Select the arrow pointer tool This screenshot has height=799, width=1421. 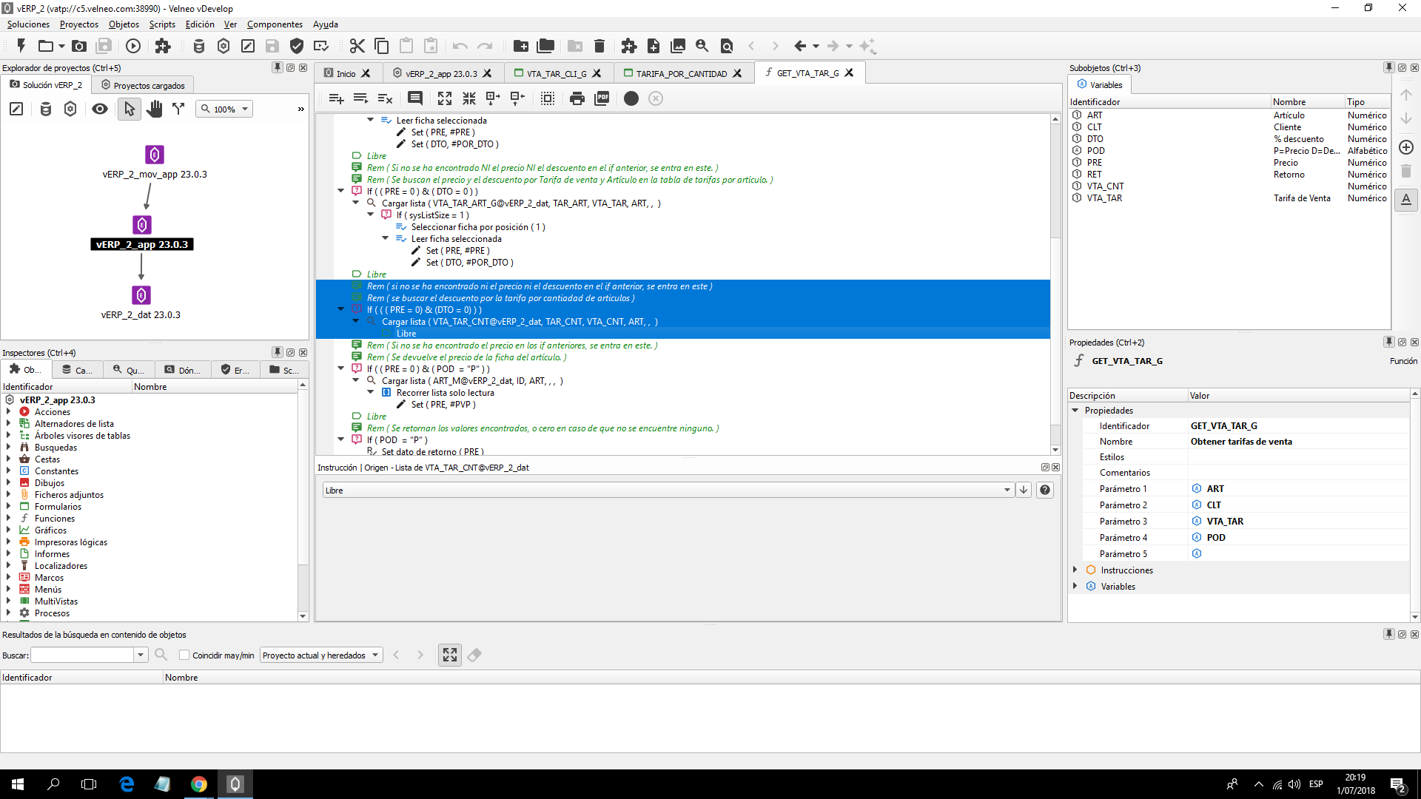[x=130, y=109]
